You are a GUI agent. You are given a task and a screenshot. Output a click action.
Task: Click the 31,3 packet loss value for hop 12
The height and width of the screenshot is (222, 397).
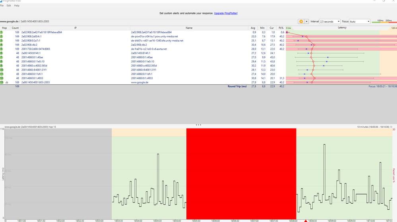coord(281,78)
